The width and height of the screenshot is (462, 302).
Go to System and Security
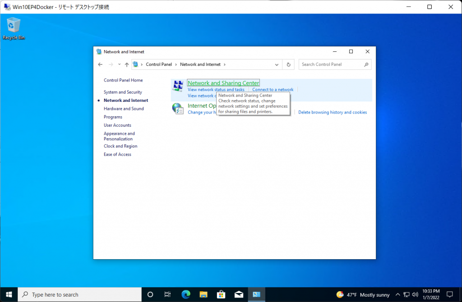(123, 92)
